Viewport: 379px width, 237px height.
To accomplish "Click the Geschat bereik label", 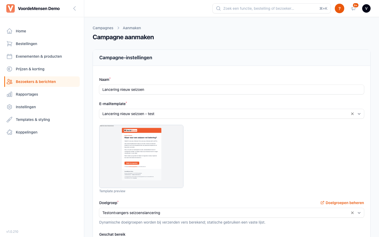I will [x=112, y=234].
